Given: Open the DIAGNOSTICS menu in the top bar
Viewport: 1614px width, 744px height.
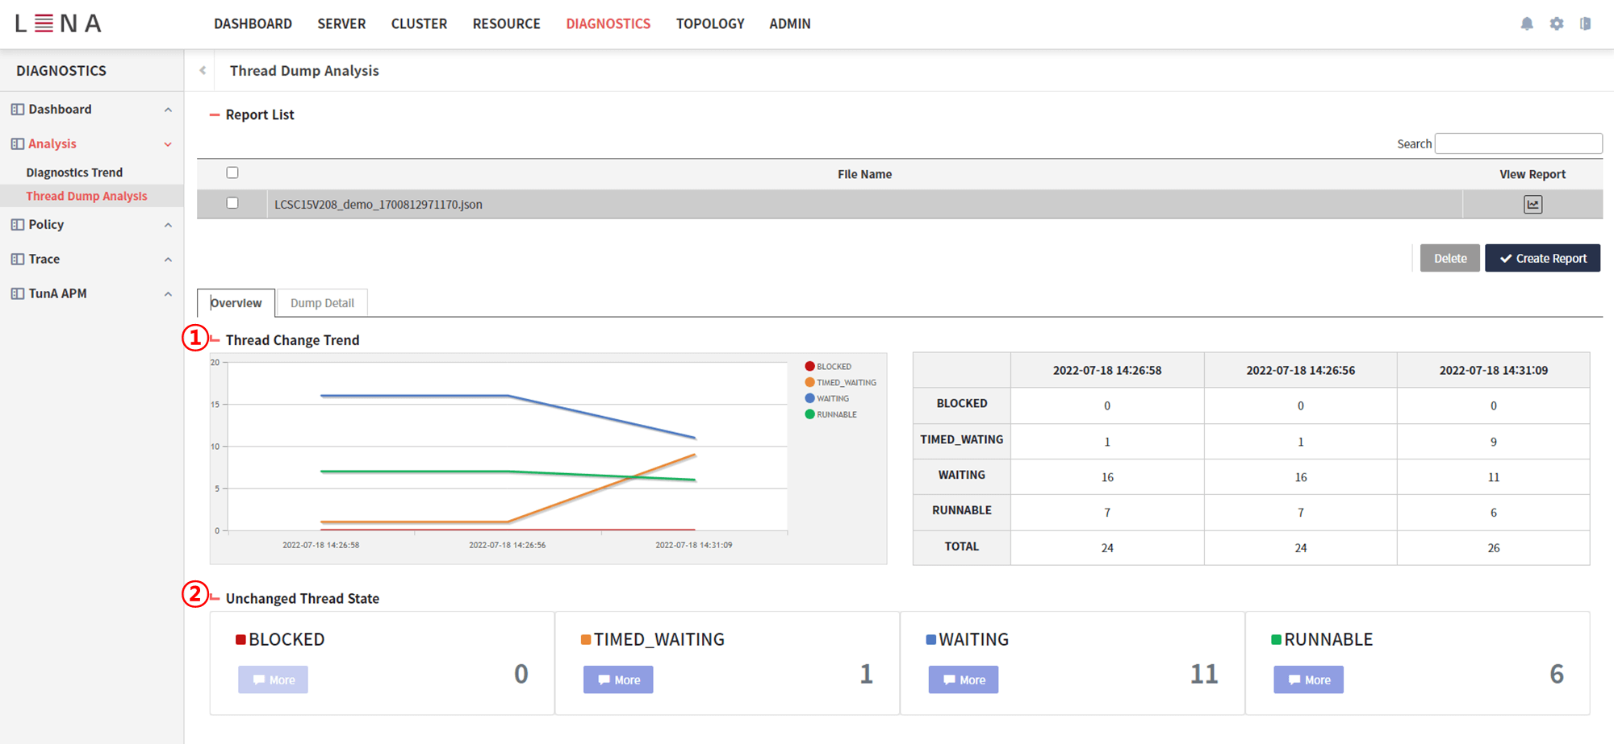Looking at the screenshot, I should click(x=608, y=23).
